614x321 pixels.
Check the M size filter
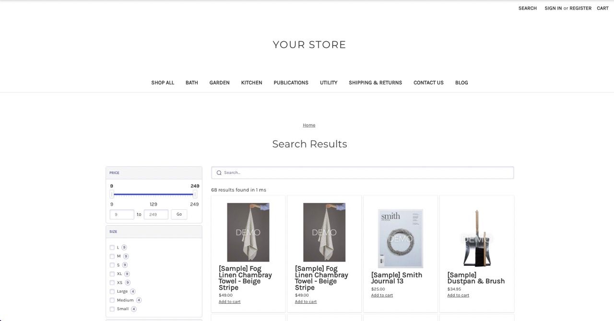pyautogui.click(x=112, y=256)
